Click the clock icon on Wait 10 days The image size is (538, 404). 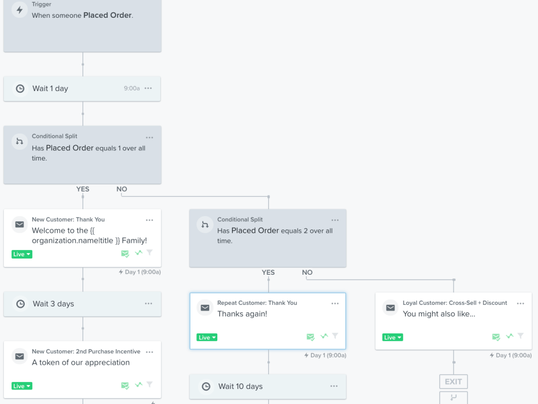206,386
